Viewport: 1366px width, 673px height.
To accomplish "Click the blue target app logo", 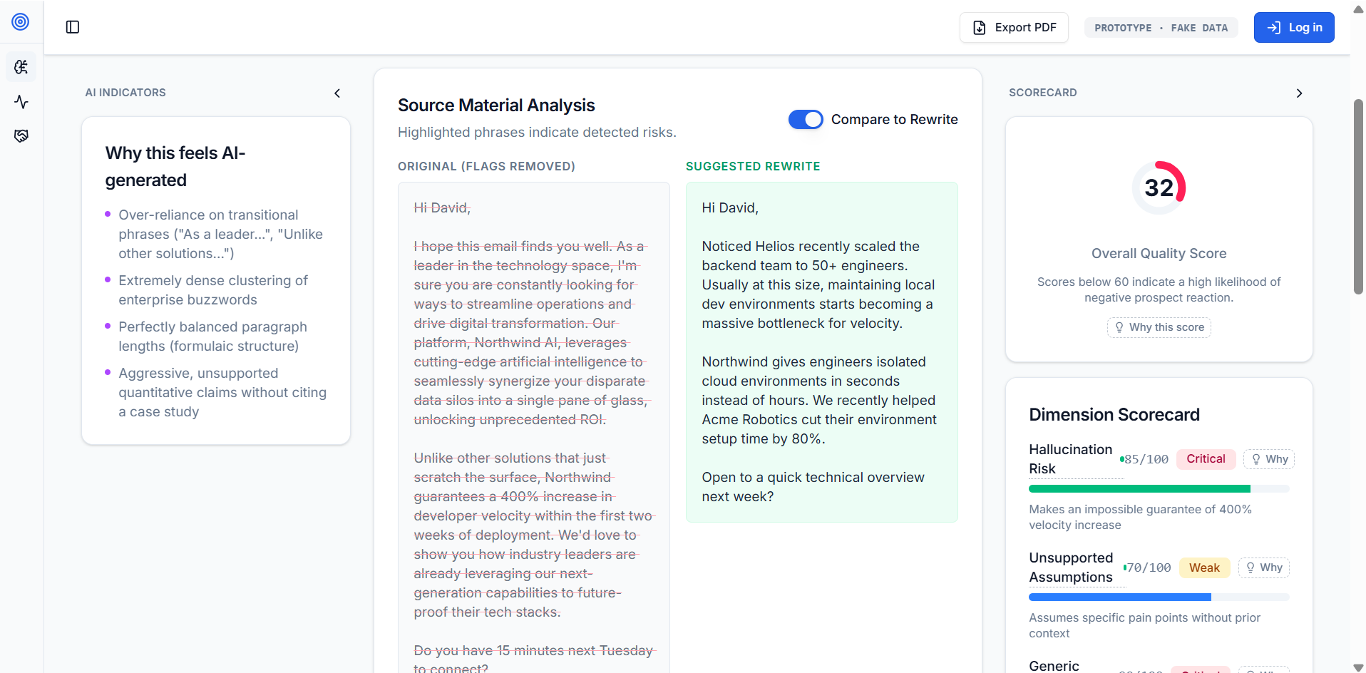I will [21, 21].
